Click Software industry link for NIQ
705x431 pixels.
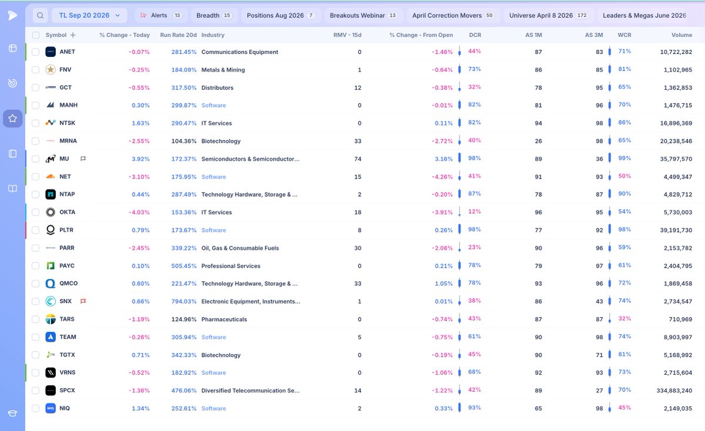click(214, 408)
